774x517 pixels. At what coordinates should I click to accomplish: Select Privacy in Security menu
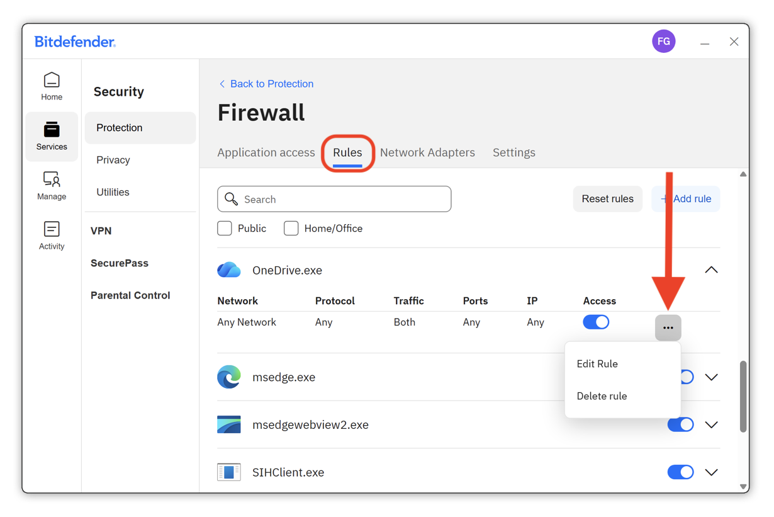pos(113,160)
